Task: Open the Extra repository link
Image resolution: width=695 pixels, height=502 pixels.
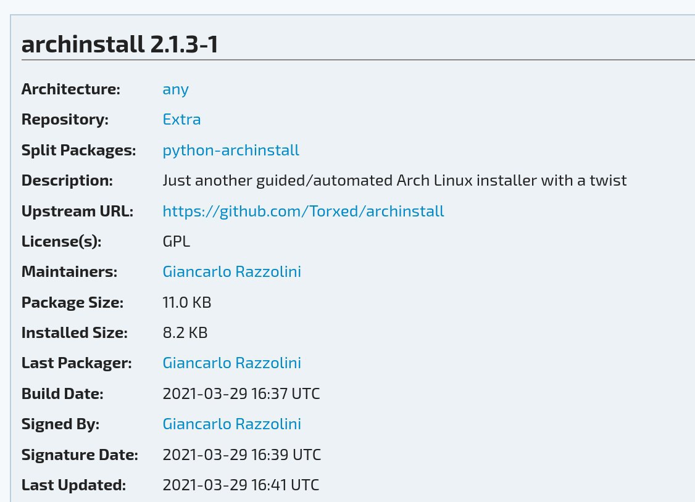Action: tap(181, 120)
